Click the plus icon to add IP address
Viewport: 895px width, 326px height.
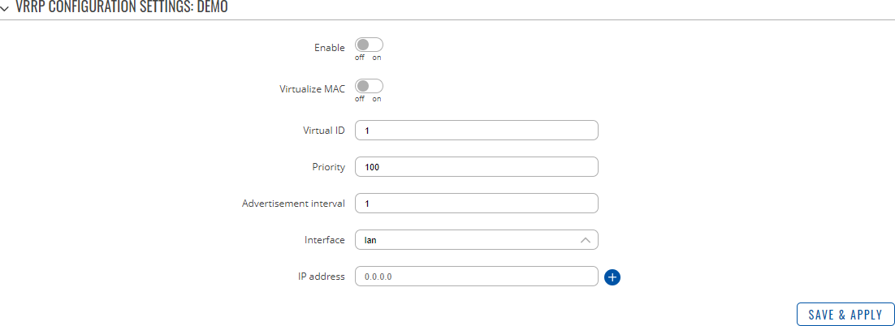point(612,277)
